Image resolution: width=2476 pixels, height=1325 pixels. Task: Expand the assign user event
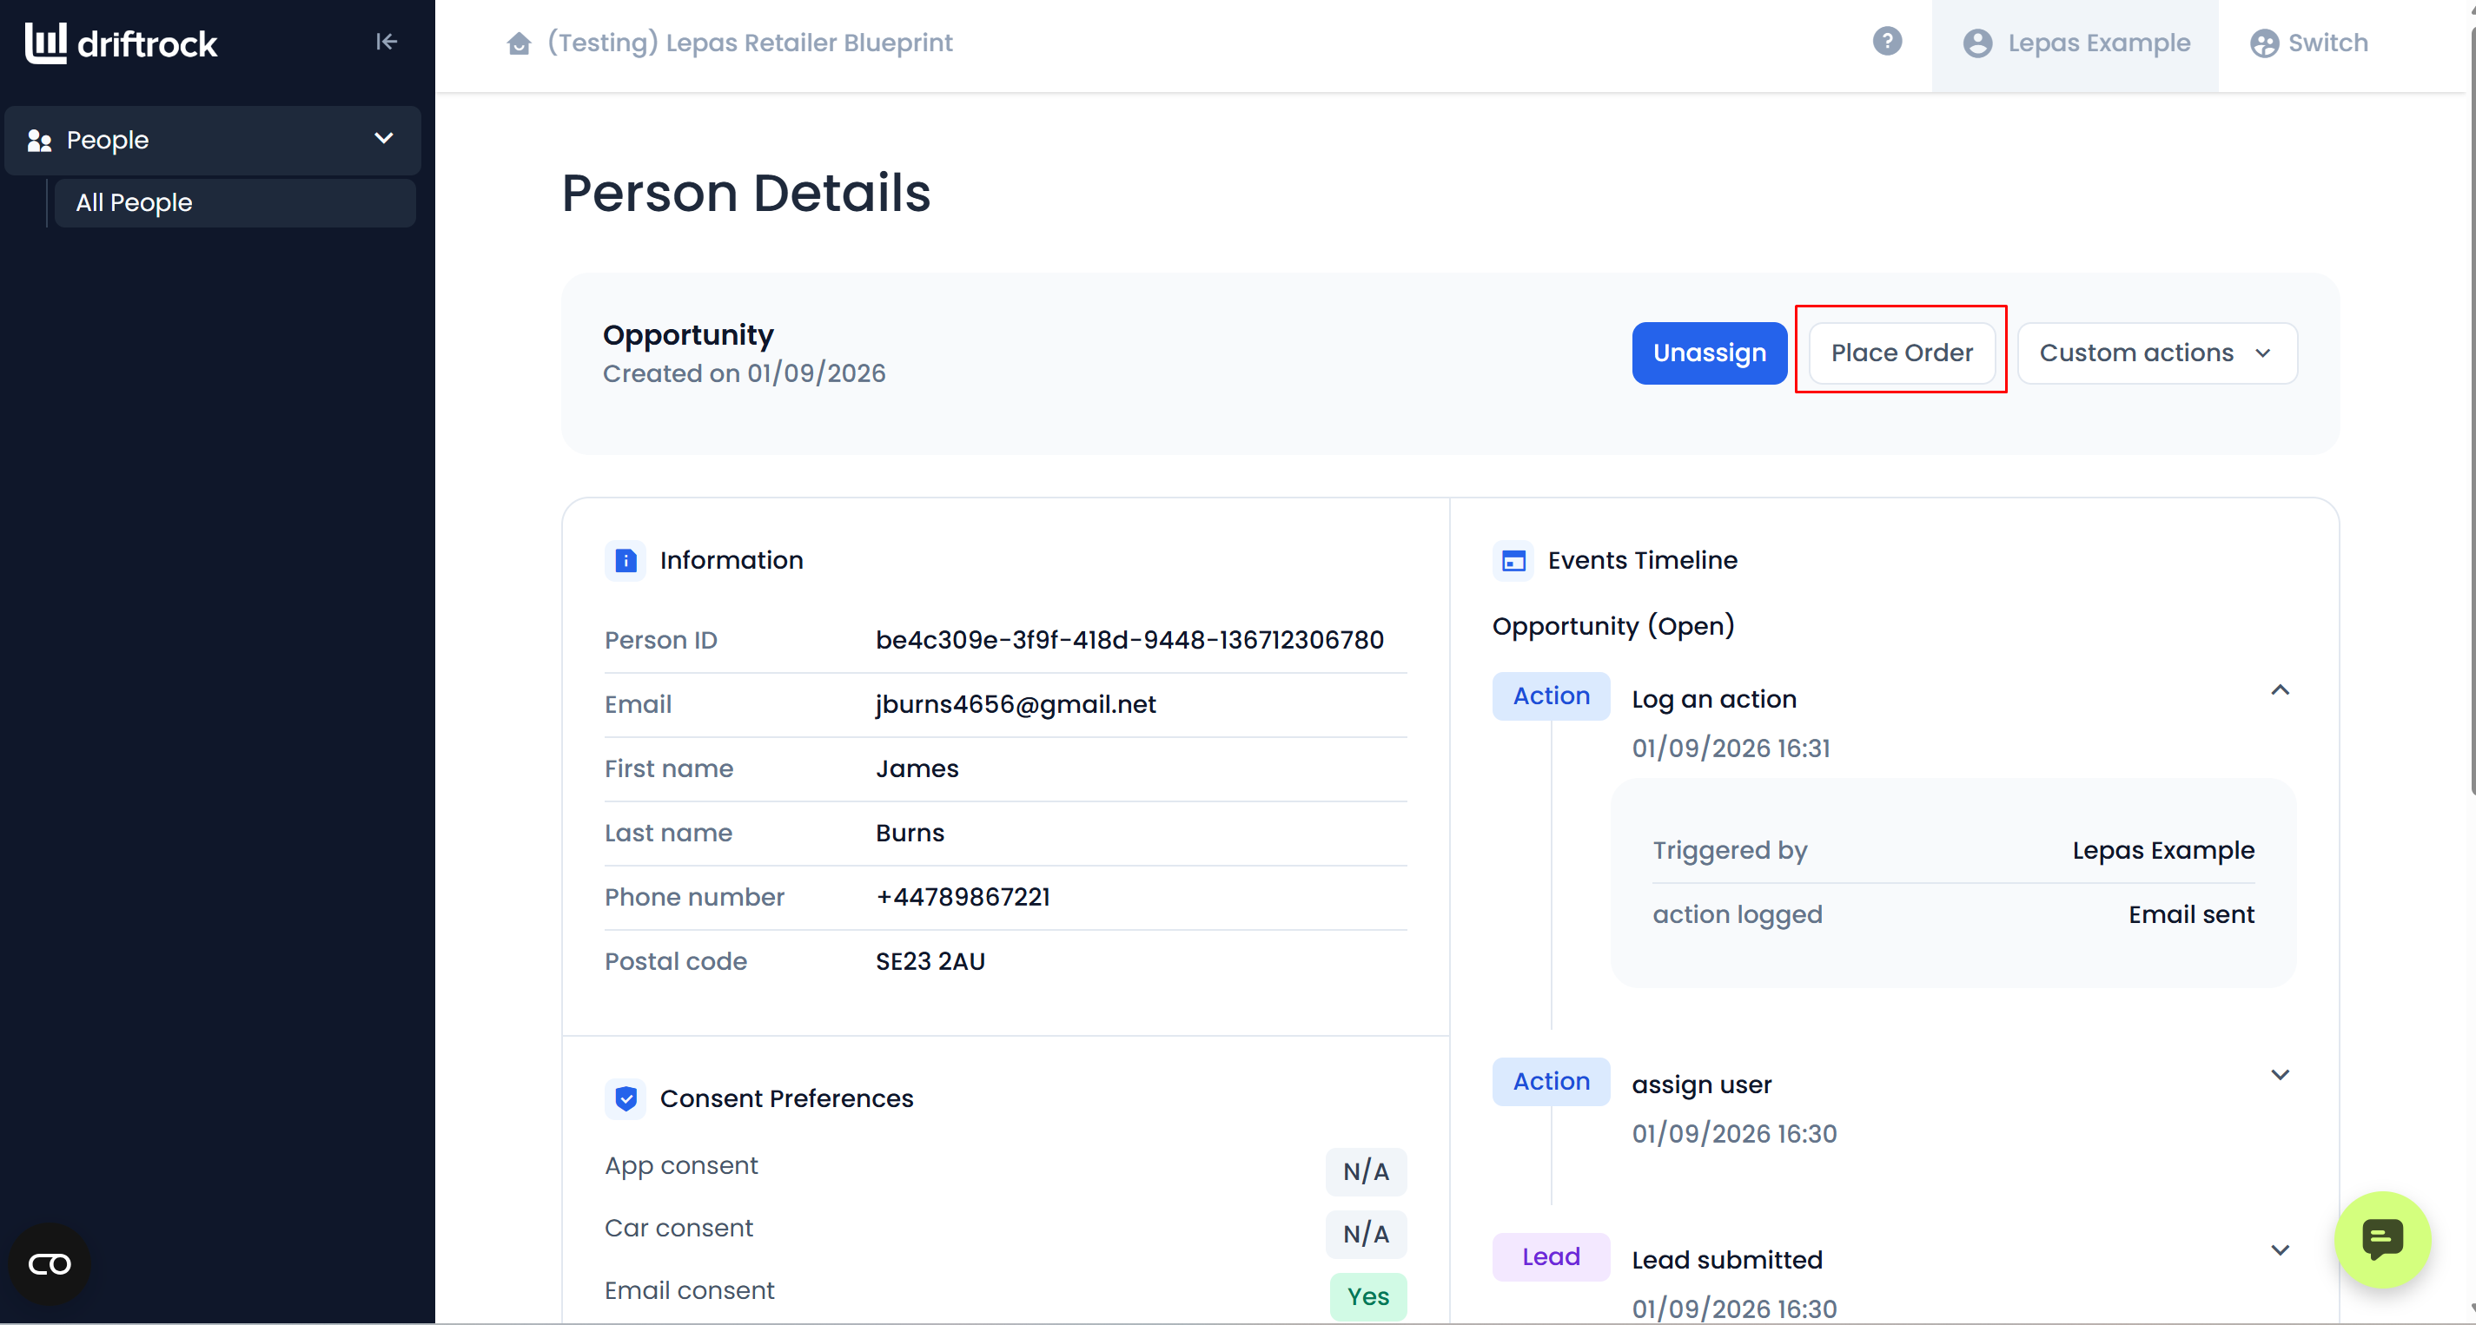point(2280,1075)
